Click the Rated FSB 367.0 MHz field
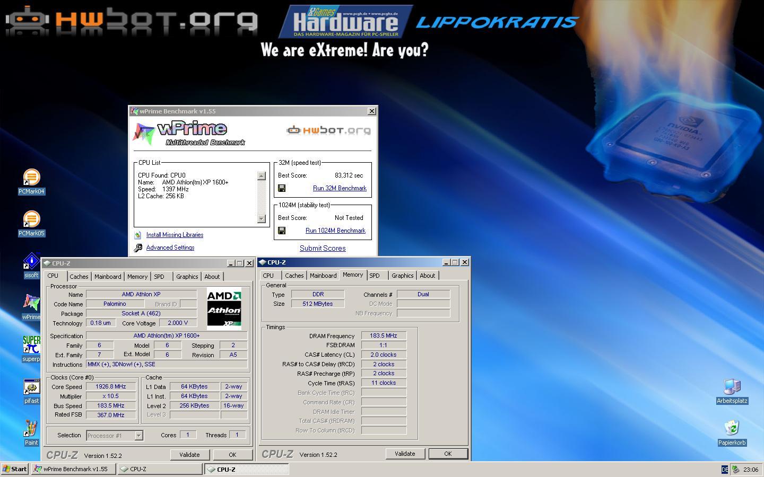This screenshot has width=764, height=477. [x=111, y=415]
